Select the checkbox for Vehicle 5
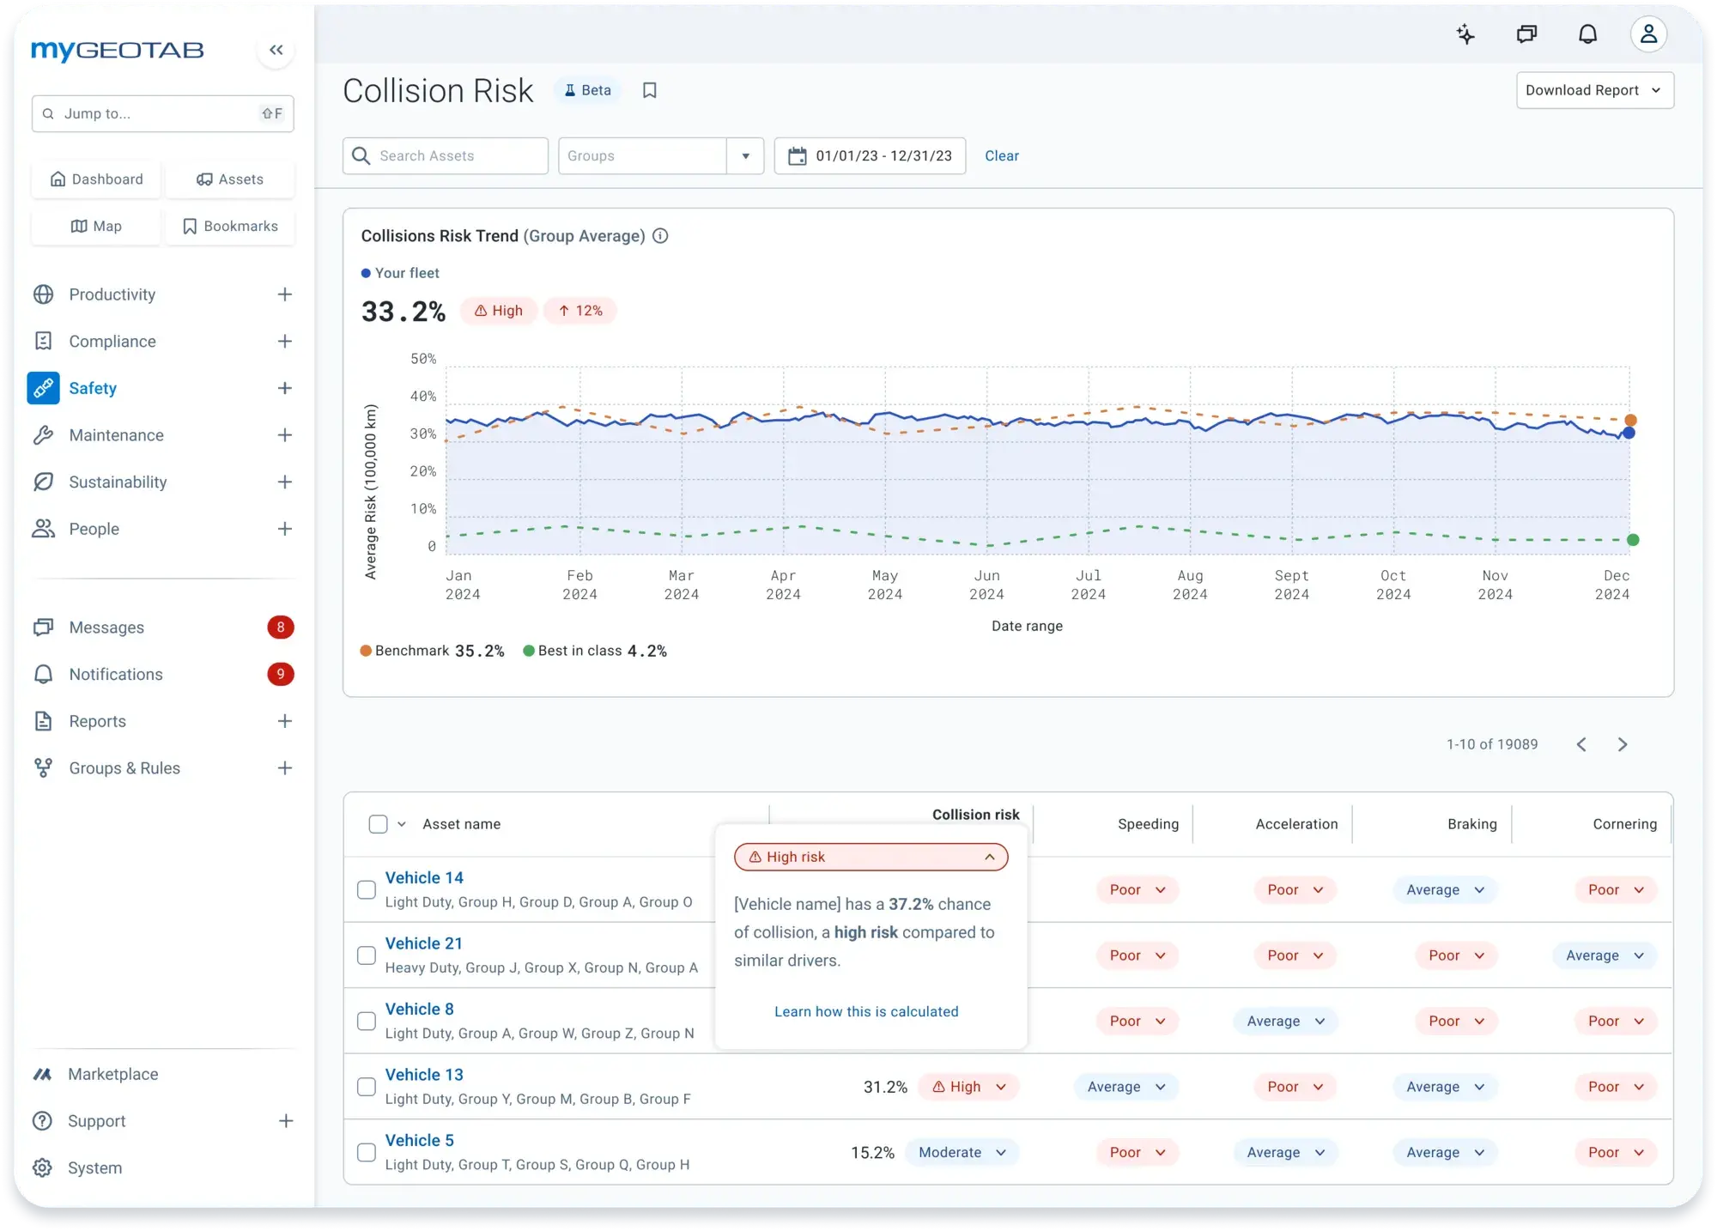The height and width of the screenshot is (1231, 1717). pos(367,1152)
